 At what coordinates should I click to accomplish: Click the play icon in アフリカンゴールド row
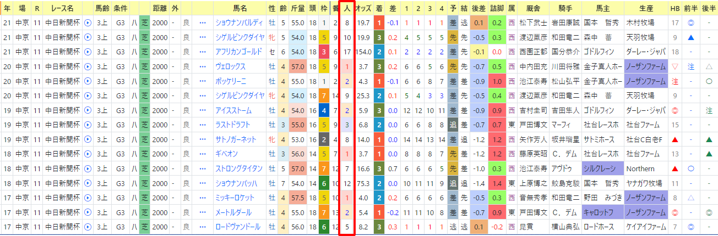point(87,52)
